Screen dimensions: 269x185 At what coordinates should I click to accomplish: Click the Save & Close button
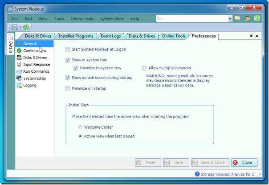pos(210,162)
